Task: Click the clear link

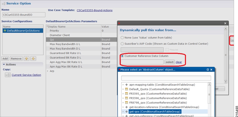Action: click(179, 62)
